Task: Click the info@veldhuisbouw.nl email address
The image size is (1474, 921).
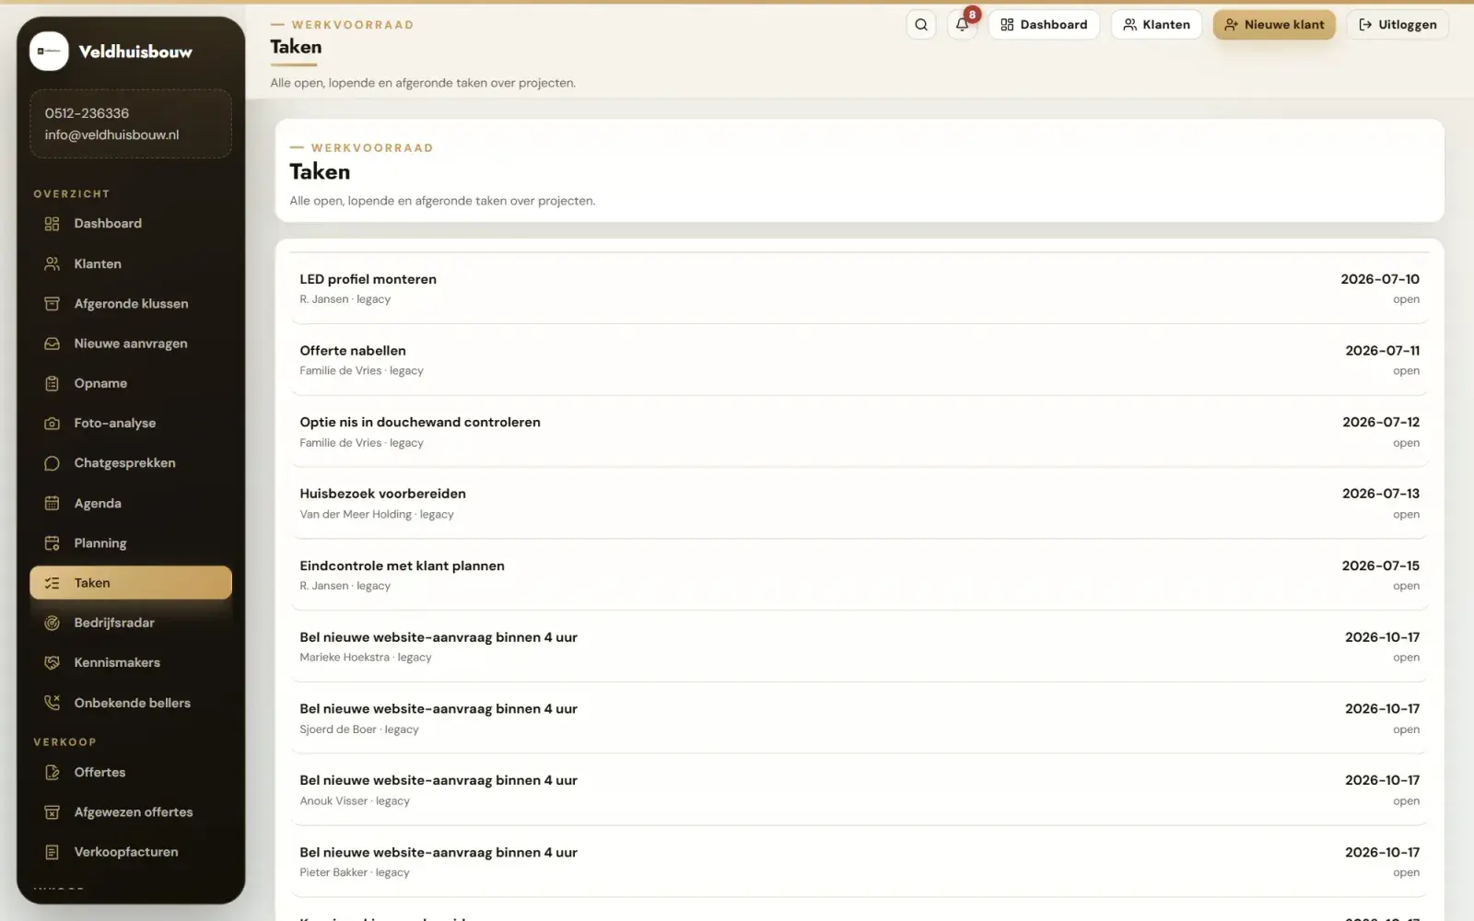Action: coord(111,134)
